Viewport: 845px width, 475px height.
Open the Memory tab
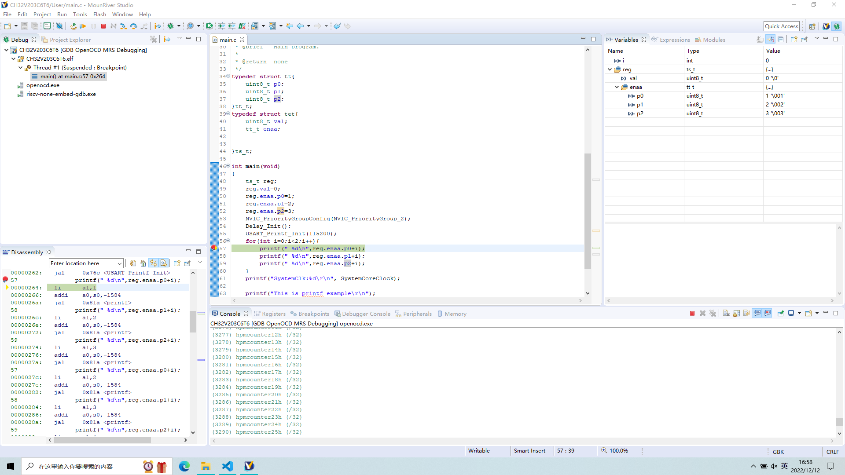point(452,314)
